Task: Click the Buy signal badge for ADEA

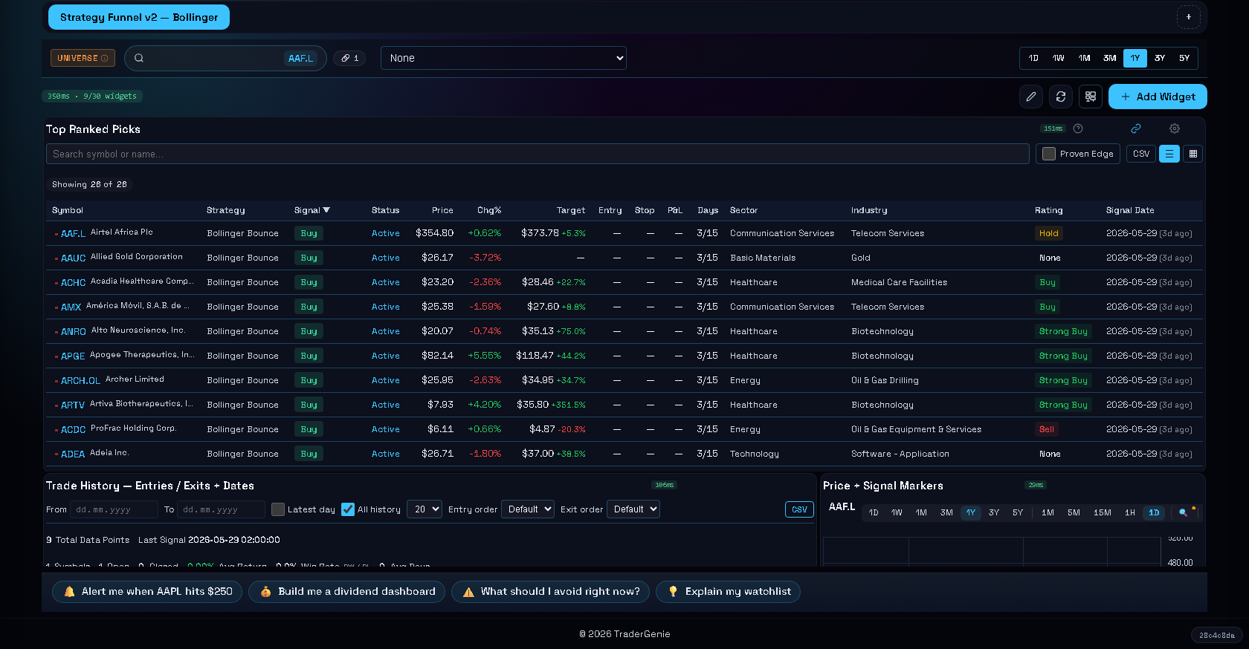Action: [309, 454]
